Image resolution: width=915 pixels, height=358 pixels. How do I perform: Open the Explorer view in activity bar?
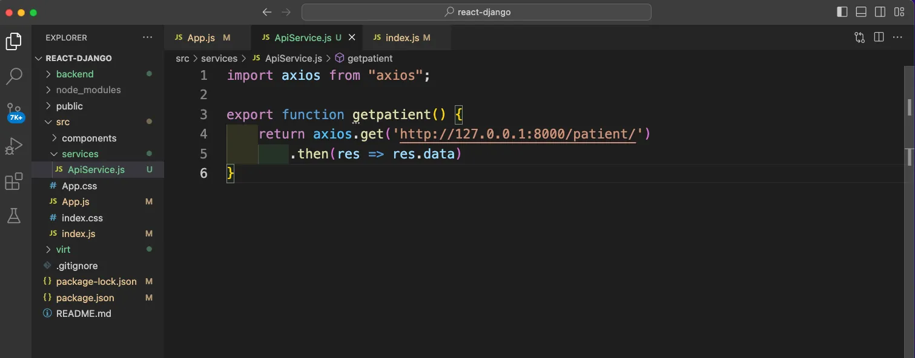pyautogui.click(x=13, y=41)
